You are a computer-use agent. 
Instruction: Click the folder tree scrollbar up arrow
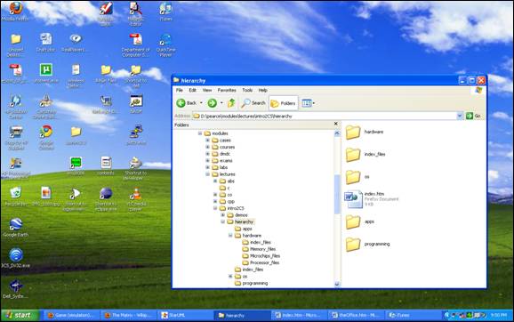point(337,133)
